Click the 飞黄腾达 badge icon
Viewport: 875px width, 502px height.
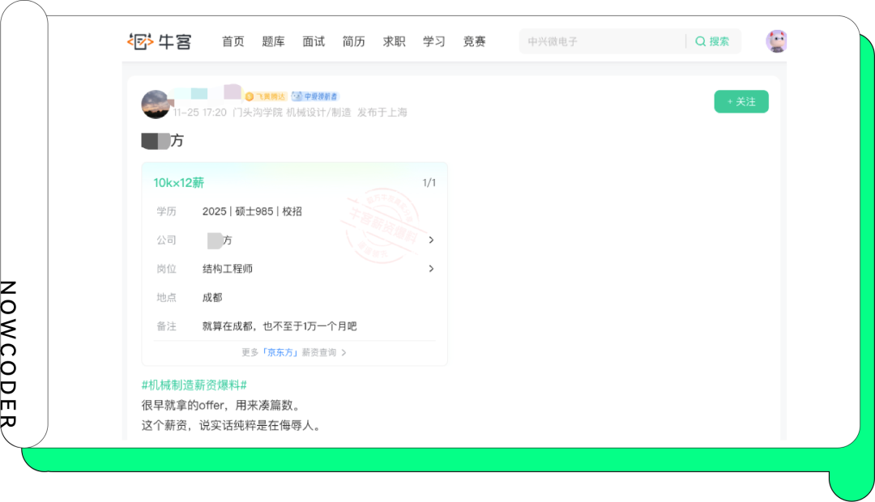point(250,96)
